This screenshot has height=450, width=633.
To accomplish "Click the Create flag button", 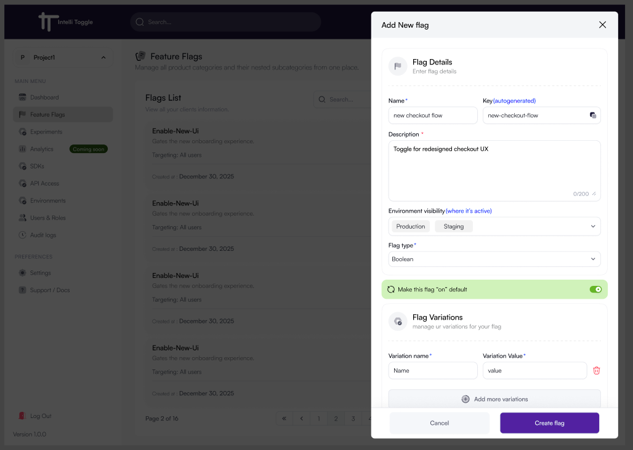I will (x=549, y=423).
